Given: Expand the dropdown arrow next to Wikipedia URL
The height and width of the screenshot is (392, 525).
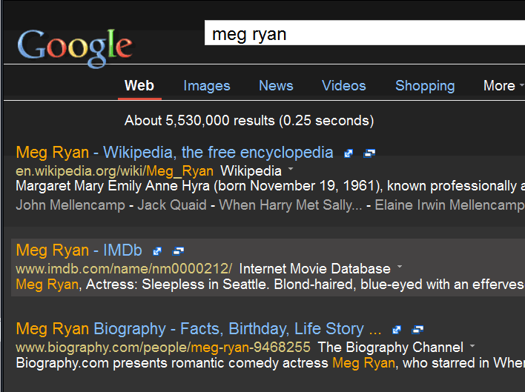Looking at the screenshot, I should click(x=291, y=170).
